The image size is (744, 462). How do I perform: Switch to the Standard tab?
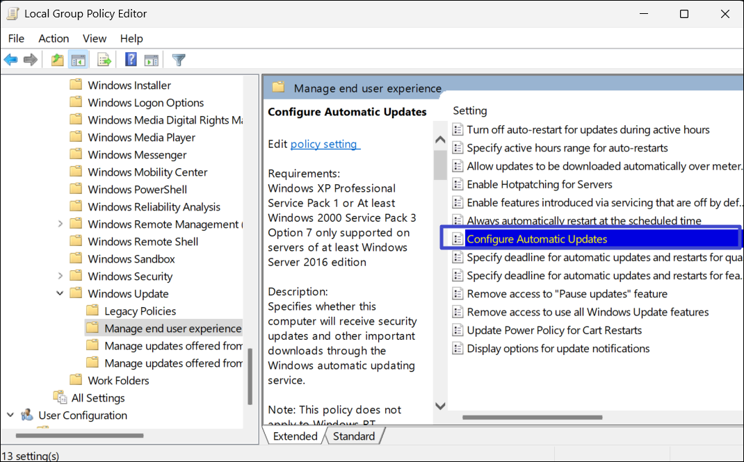(354, 436)
